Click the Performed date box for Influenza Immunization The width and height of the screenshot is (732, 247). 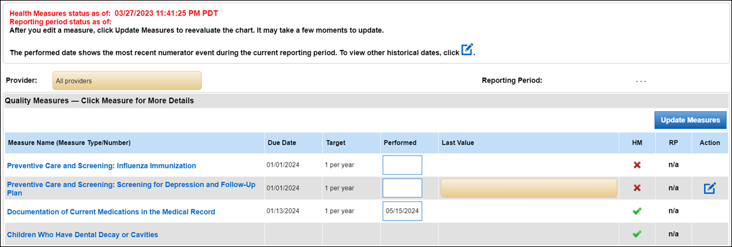coord(402,165)
